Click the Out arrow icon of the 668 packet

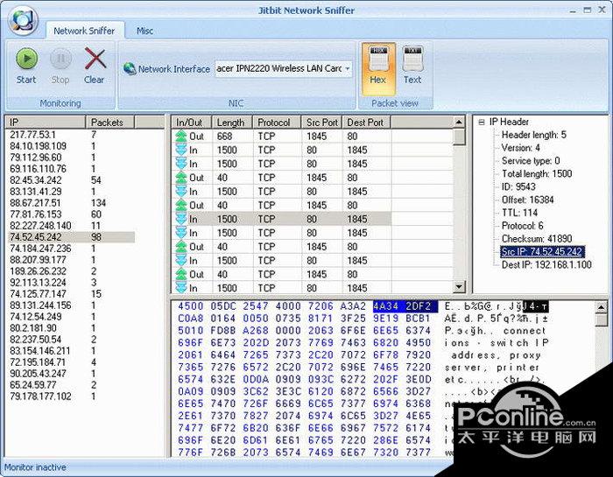coord(181,136)
